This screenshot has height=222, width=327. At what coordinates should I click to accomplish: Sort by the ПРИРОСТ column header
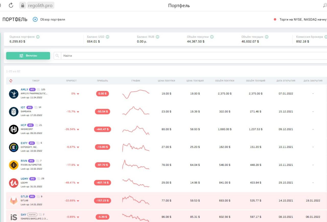[x=71, y=81]
